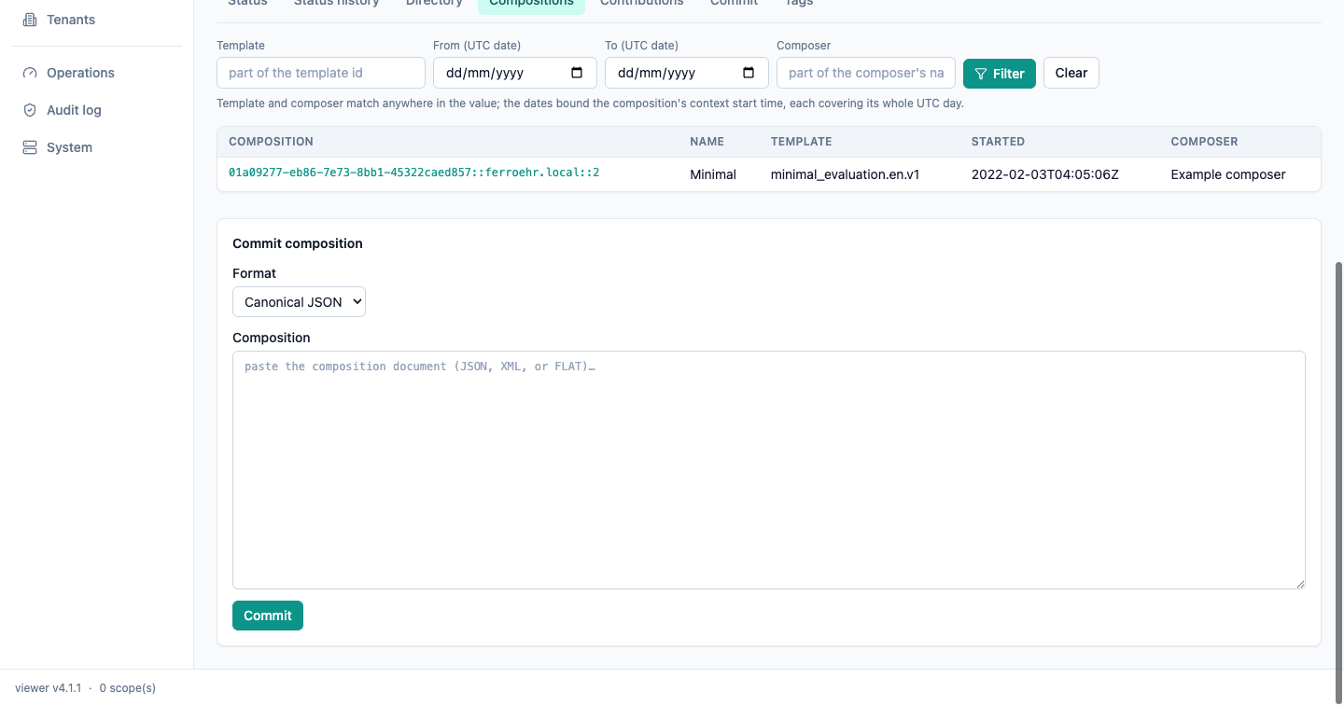Click the Minimal name cell
This screenshot has width=1344, height=706.
tap(713, 174)
